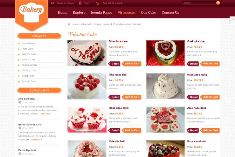View Detail of Hace zase moka
Image resolution: width=235 pixels, height=157 pixels.
coord(193,97)
